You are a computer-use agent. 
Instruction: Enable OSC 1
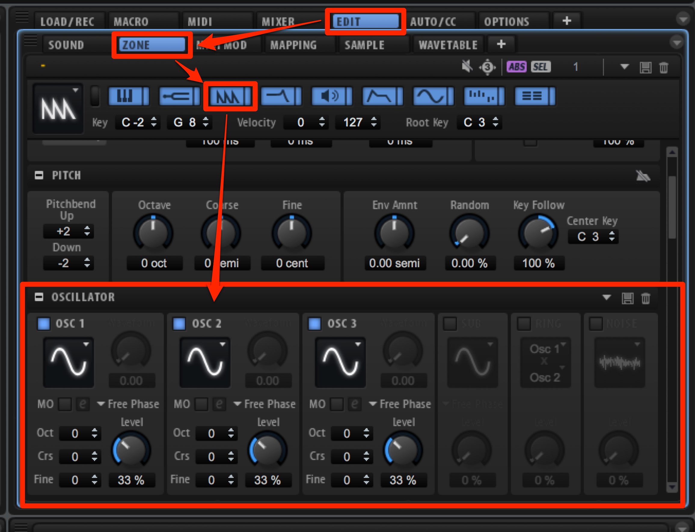click(x=44, y=324)
